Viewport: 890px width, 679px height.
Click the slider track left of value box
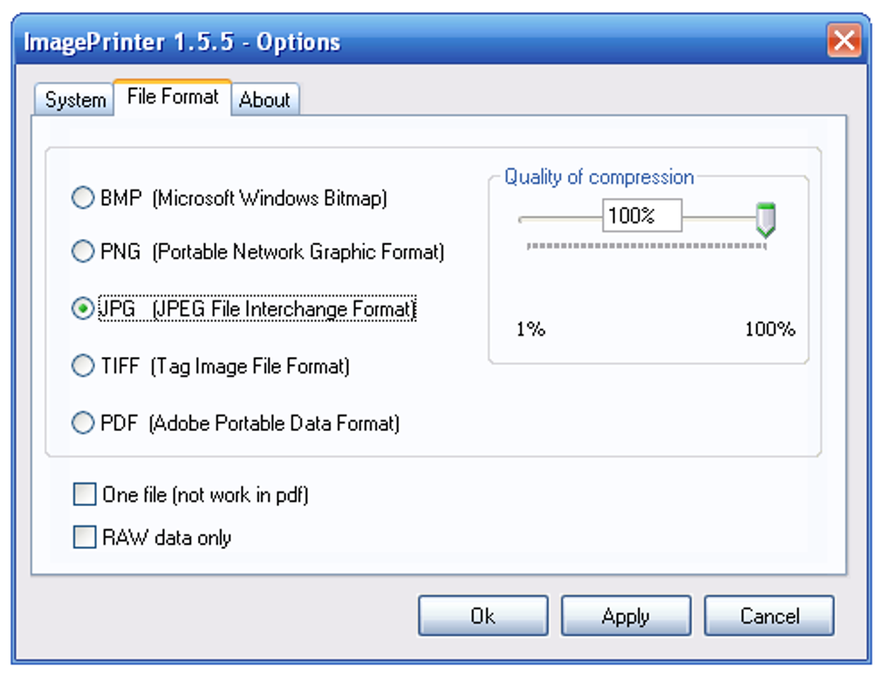[558, 218]
